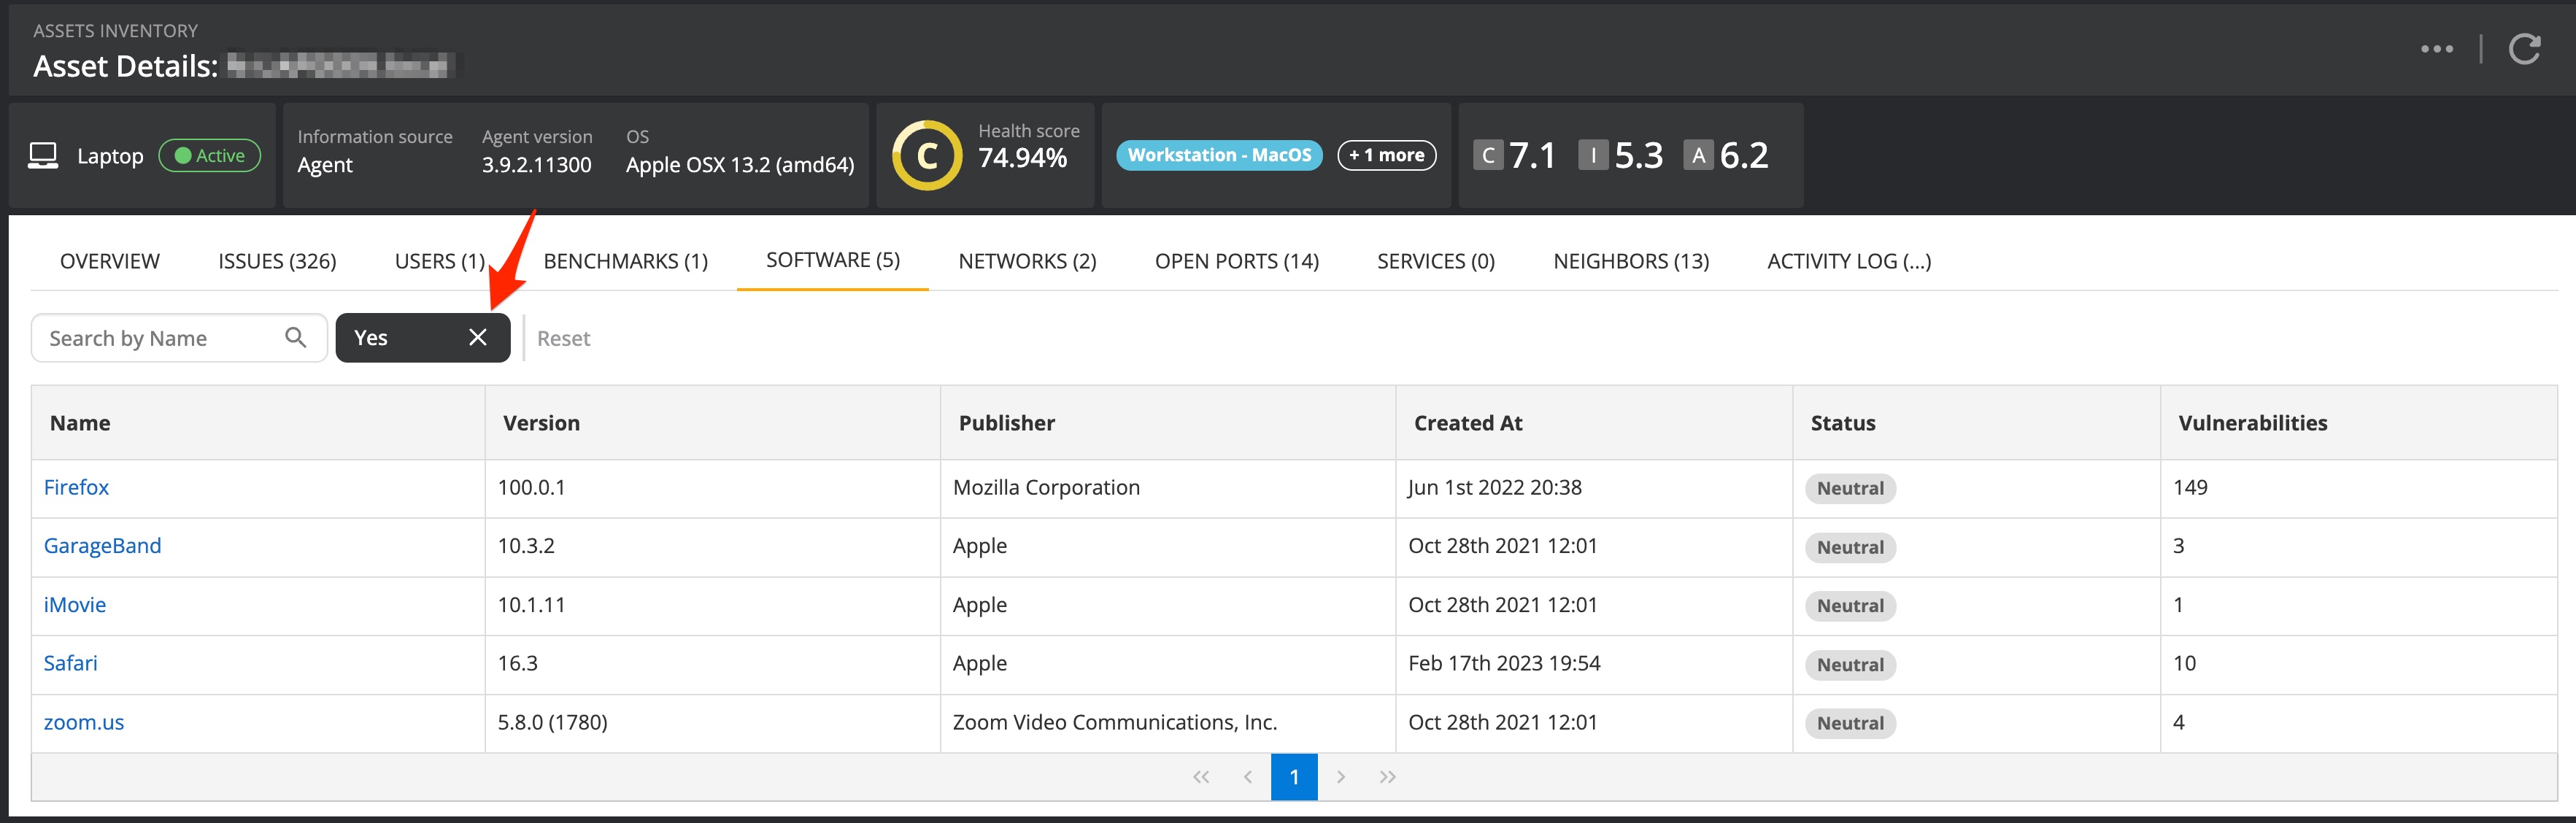
Task: Open the NEIGHBORS (13) tab
Action: tap(1630, 261)
